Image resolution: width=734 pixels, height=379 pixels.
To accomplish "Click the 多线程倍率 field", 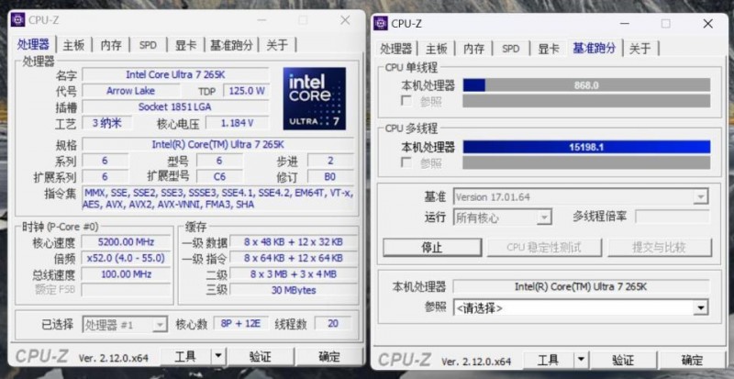I will pyautogui.click(x=673, y=217).
